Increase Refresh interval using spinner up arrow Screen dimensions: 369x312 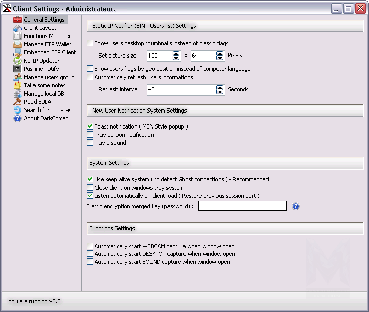pos(220,87)
